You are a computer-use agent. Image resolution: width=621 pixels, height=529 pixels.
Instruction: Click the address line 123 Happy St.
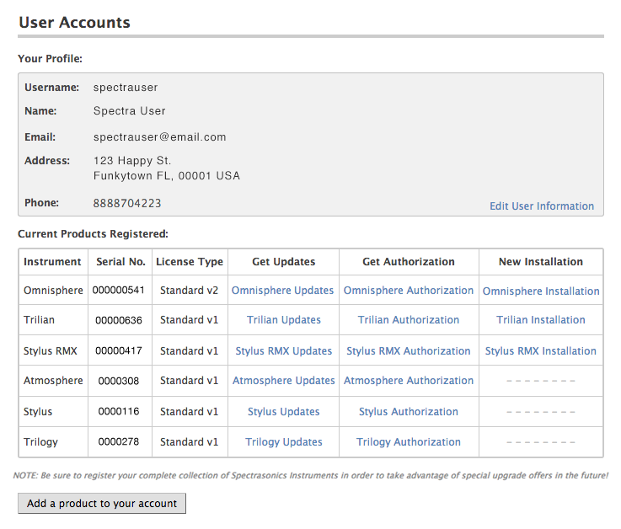(x=132, y=161)
